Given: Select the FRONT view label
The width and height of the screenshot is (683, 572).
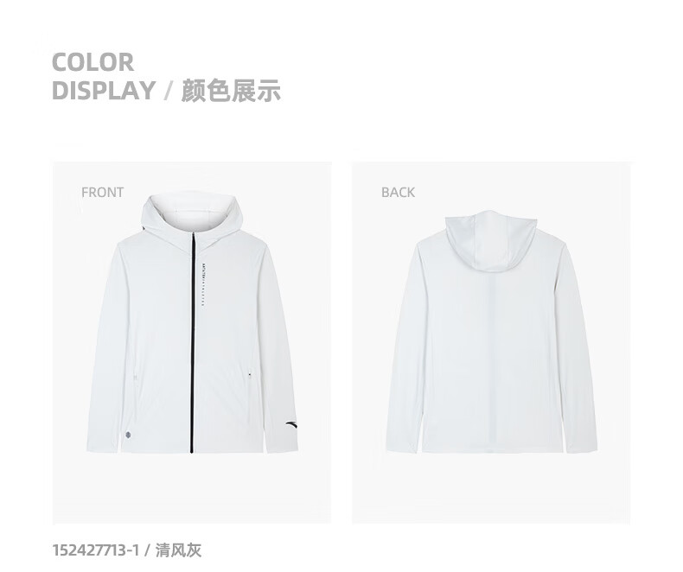Looking at the screenshot, I should (x=102, y=193).
